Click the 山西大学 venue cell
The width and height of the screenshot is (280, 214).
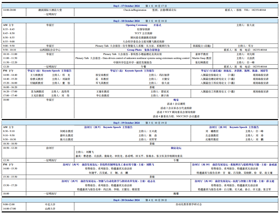pos(50,209)
